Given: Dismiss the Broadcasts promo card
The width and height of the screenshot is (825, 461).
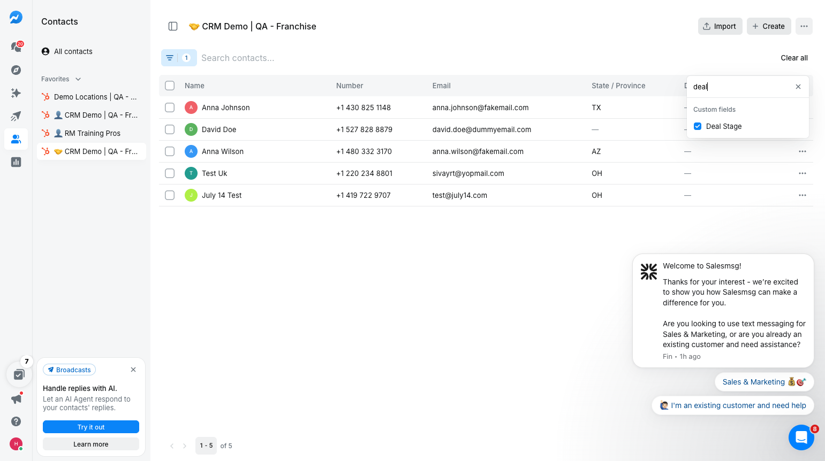Looking at the screenshot, I should click(133, 370).
